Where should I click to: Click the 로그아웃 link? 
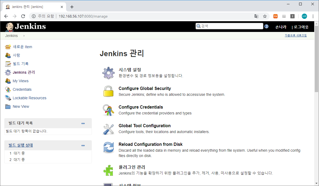[x=301, y=27]
